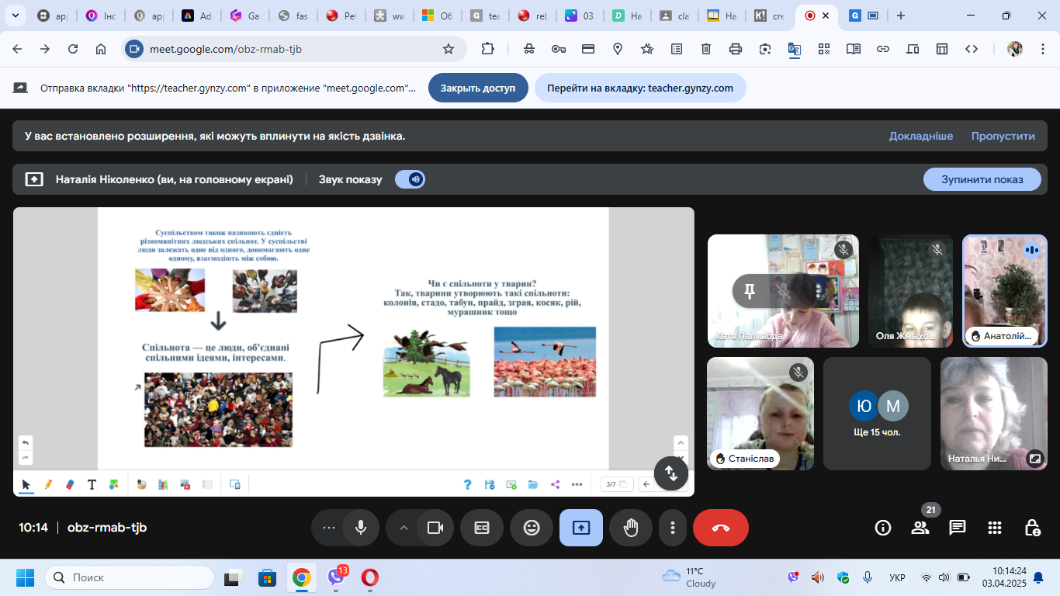Image resolution: width=1060 pixels, height=596 pixels.
Task: Expand audio settings chevron next to camera
Action: (404, 528)
